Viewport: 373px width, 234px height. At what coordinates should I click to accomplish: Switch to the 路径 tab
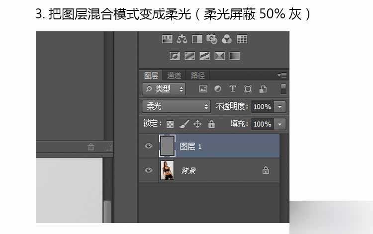pos(197,76)
